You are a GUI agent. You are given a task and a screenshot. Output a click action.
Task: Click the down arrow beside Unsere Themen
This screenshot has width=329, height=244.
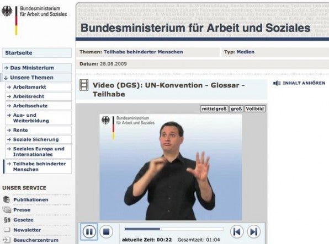6,78
